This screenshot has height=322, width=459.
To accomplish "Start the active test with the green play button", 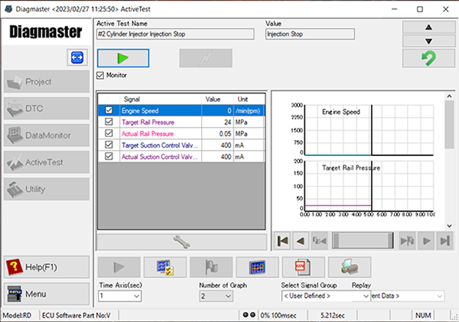I will tap(123, 58).
